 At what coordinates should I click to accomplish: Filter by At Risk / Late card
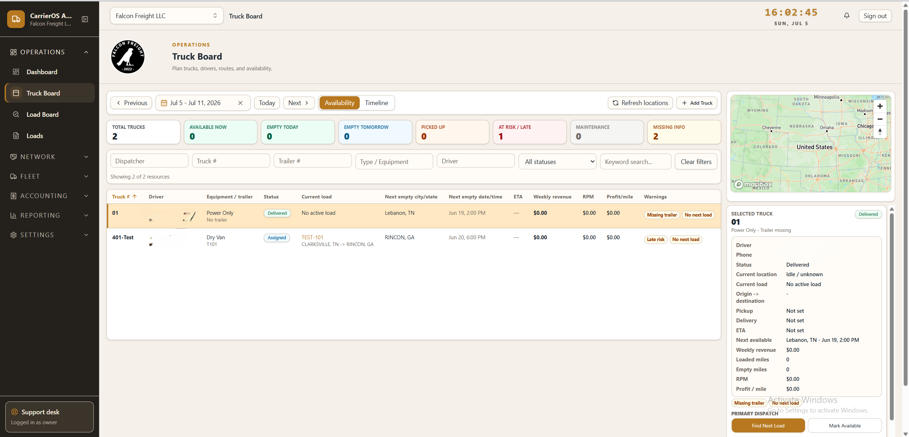[529, 132]
